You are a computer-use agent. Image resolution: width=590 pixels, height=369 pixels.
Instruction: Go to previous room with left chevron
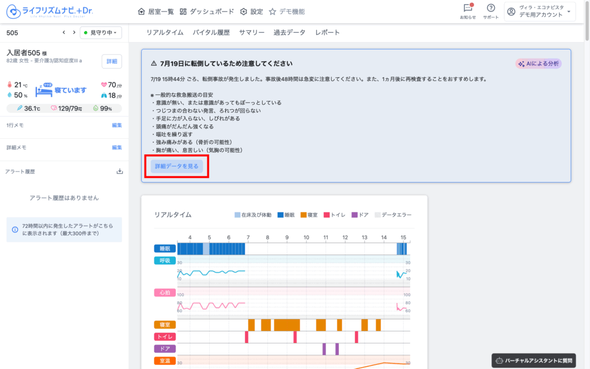(x=64, y=32)
